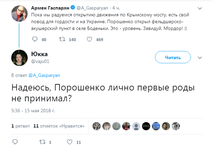Retweet Армен Гаспарян's tweet
The width and height of the screenshot is (212, 150).
click(x=62, y=39)
